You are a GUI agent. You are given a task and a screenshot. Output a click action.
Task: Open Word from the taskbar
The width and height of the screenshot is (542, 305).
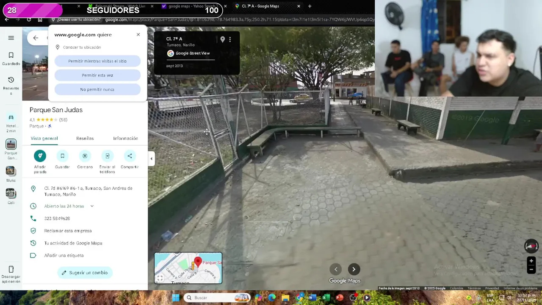point(312,298)
